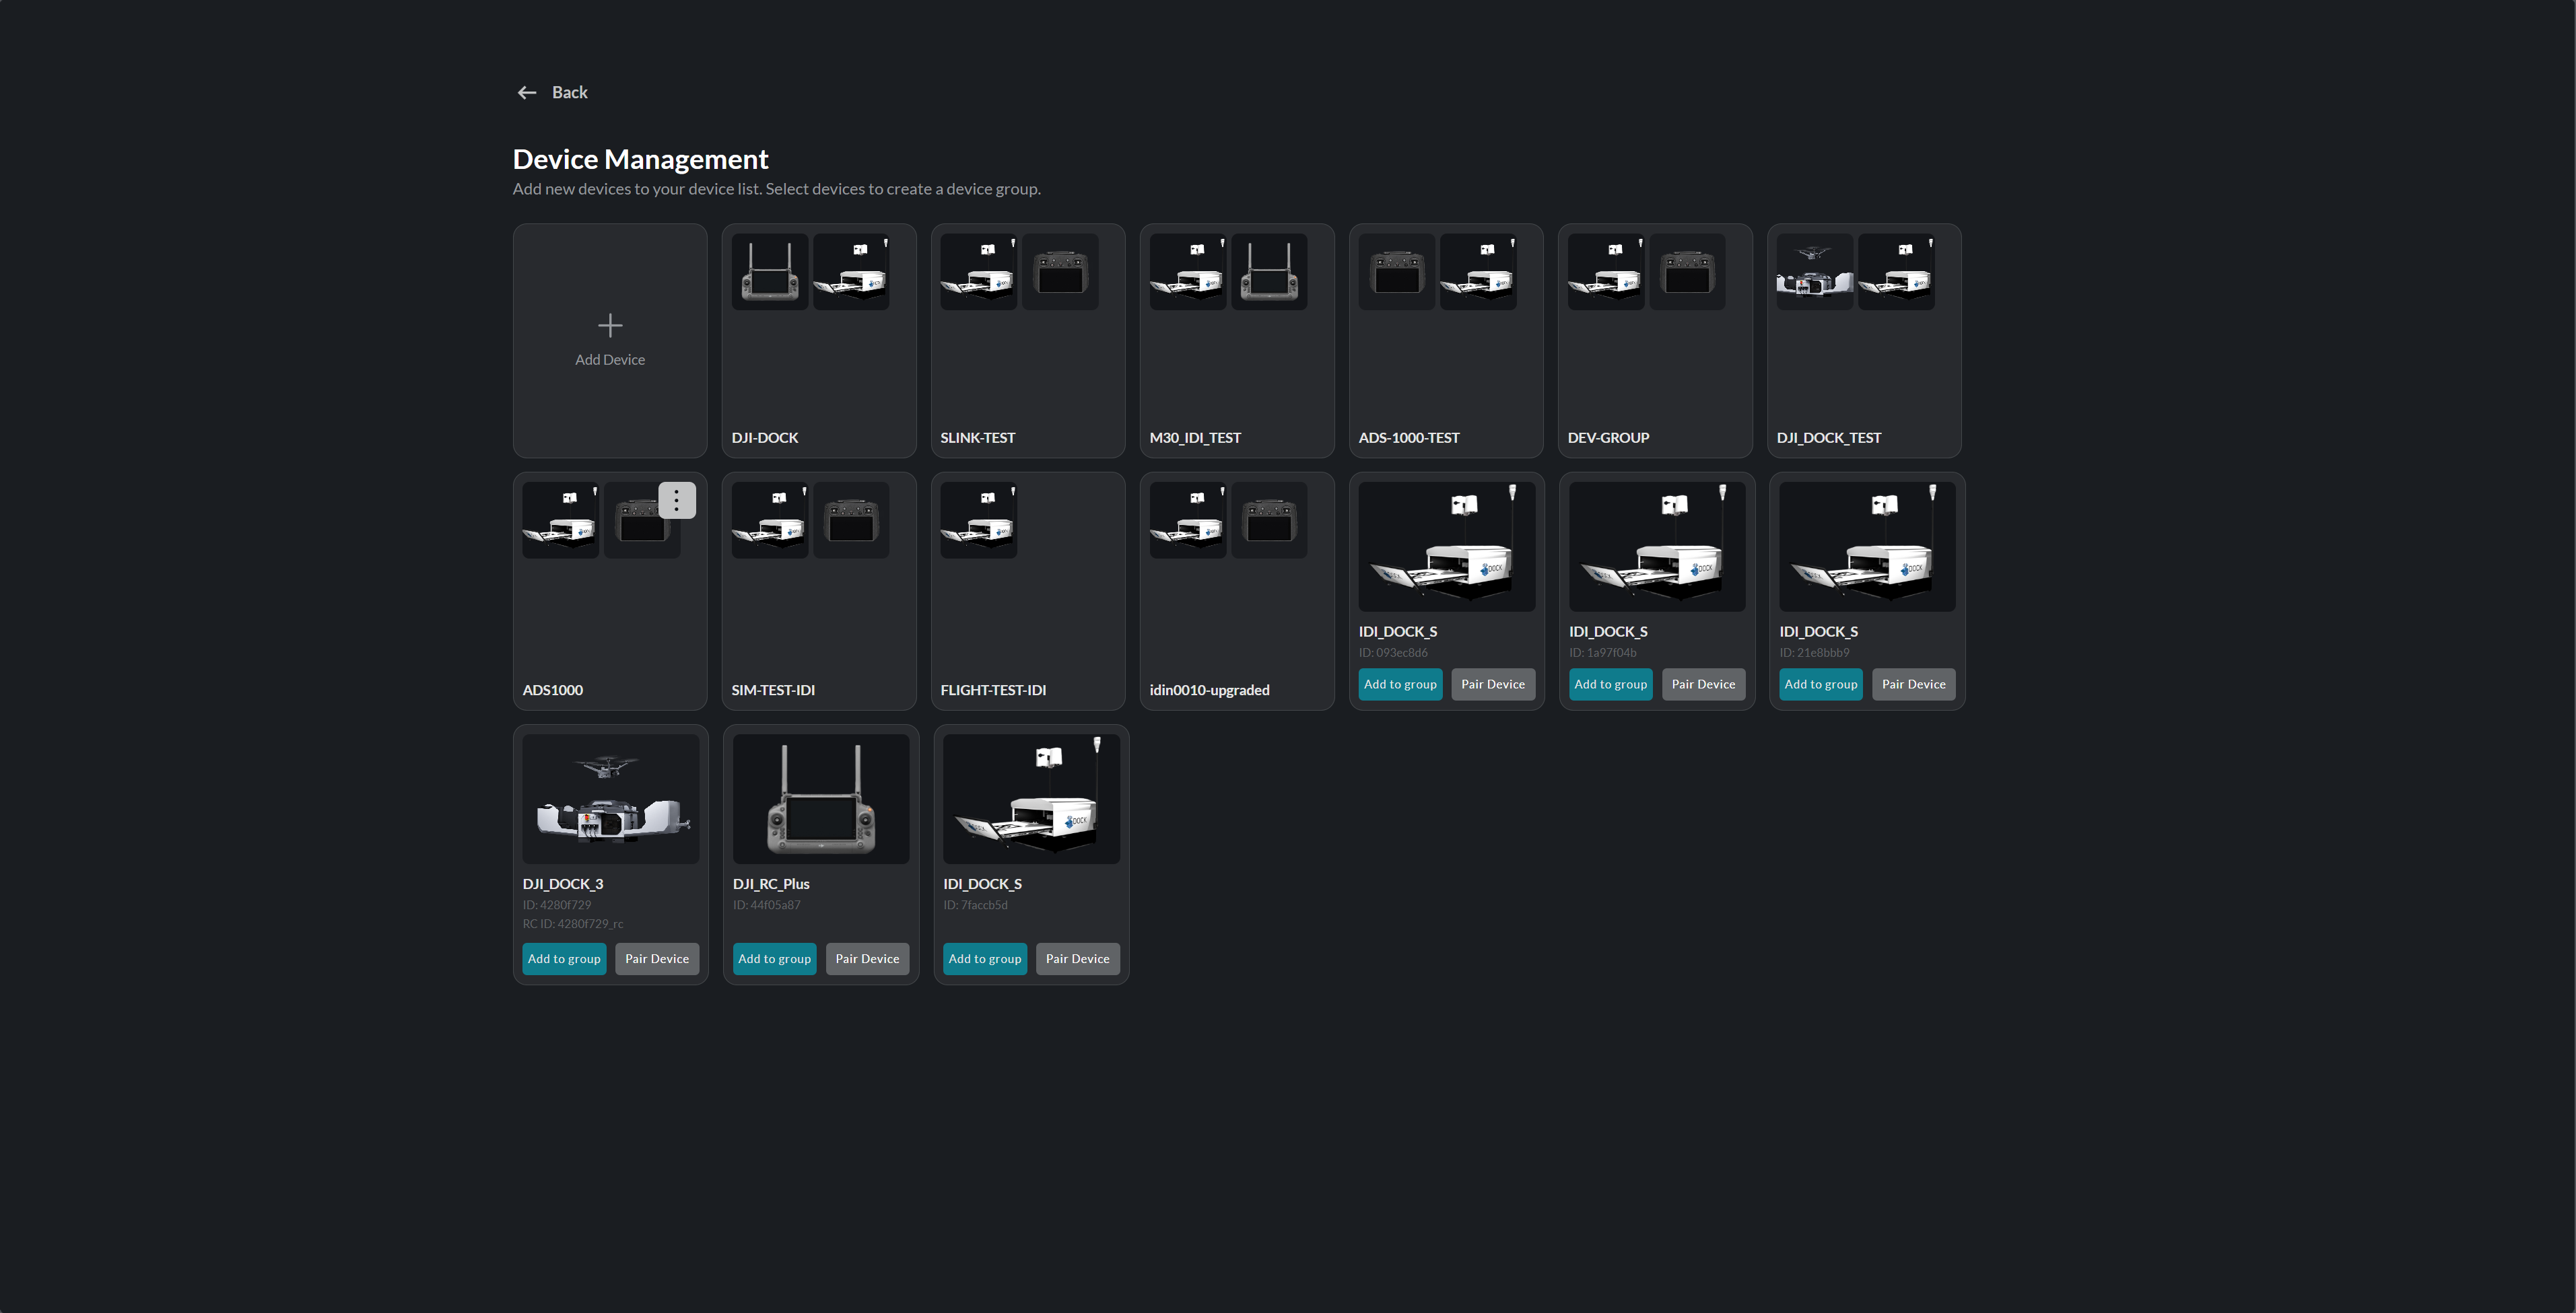Add DJI_DOCK_3 to group
Image resolution: width=2576 pixels, height=1313 pixels.
click(x=564, y=958)
